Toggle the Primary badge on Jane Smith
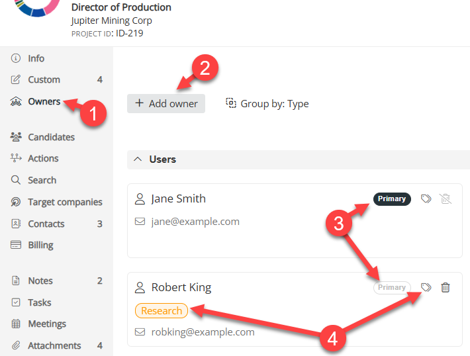 392,199
